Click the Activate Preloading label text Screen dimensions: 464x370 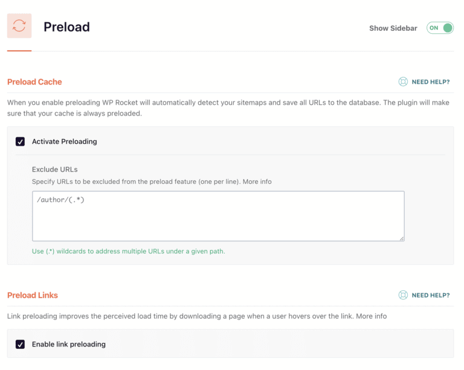pos(65,141)
